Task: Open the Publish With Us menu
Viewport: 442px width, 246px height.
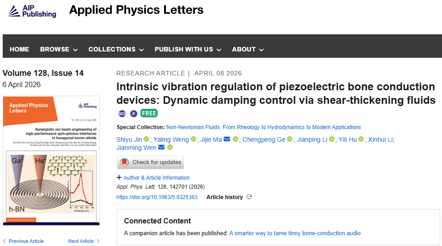Action: point(188,49)
